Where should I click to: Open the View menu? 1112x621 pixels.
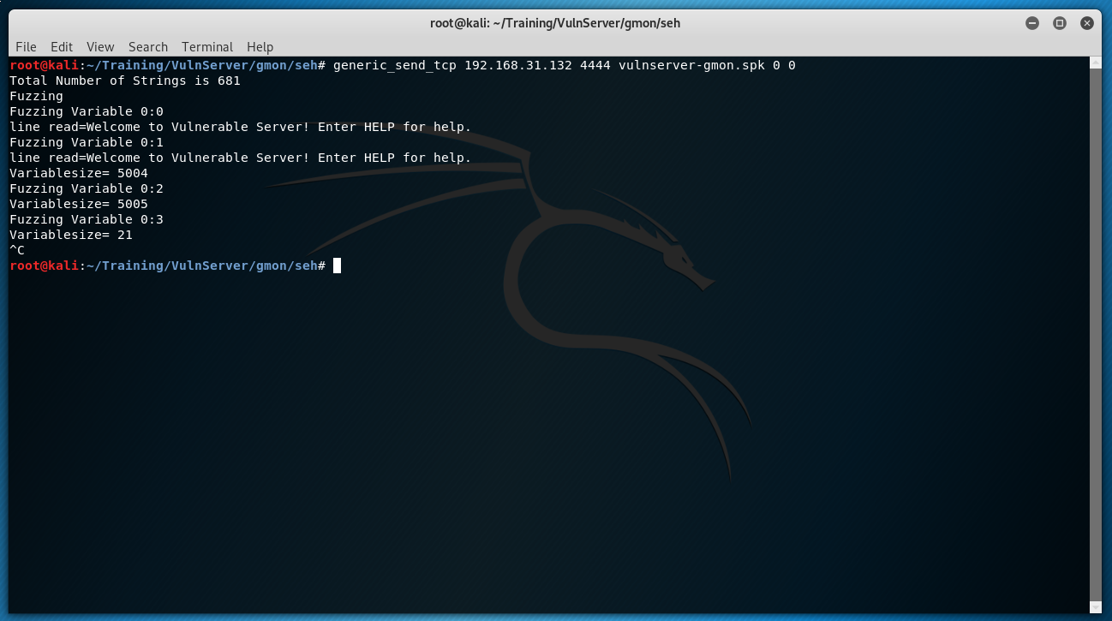pos(100,47)
